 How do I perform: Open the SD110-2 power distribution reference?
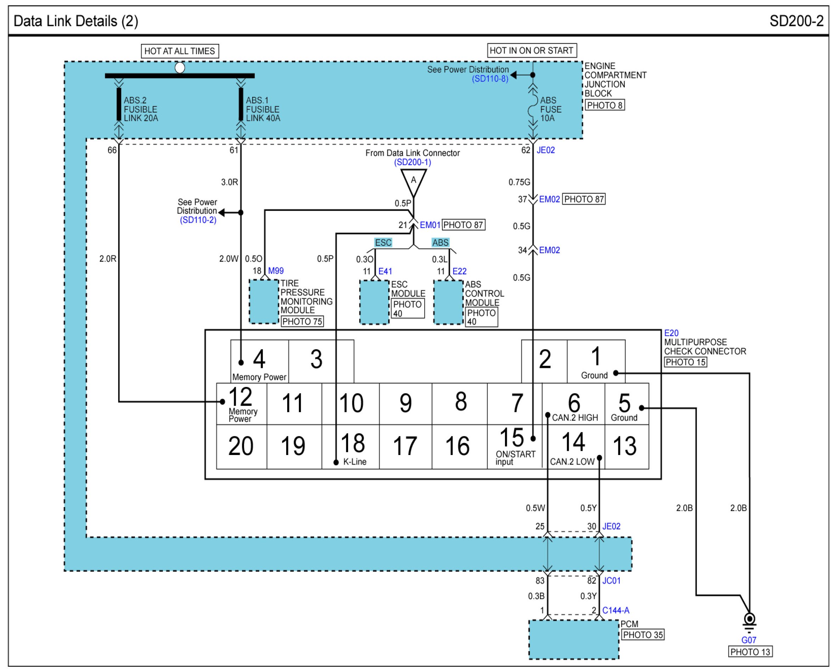tap(198, 220)
